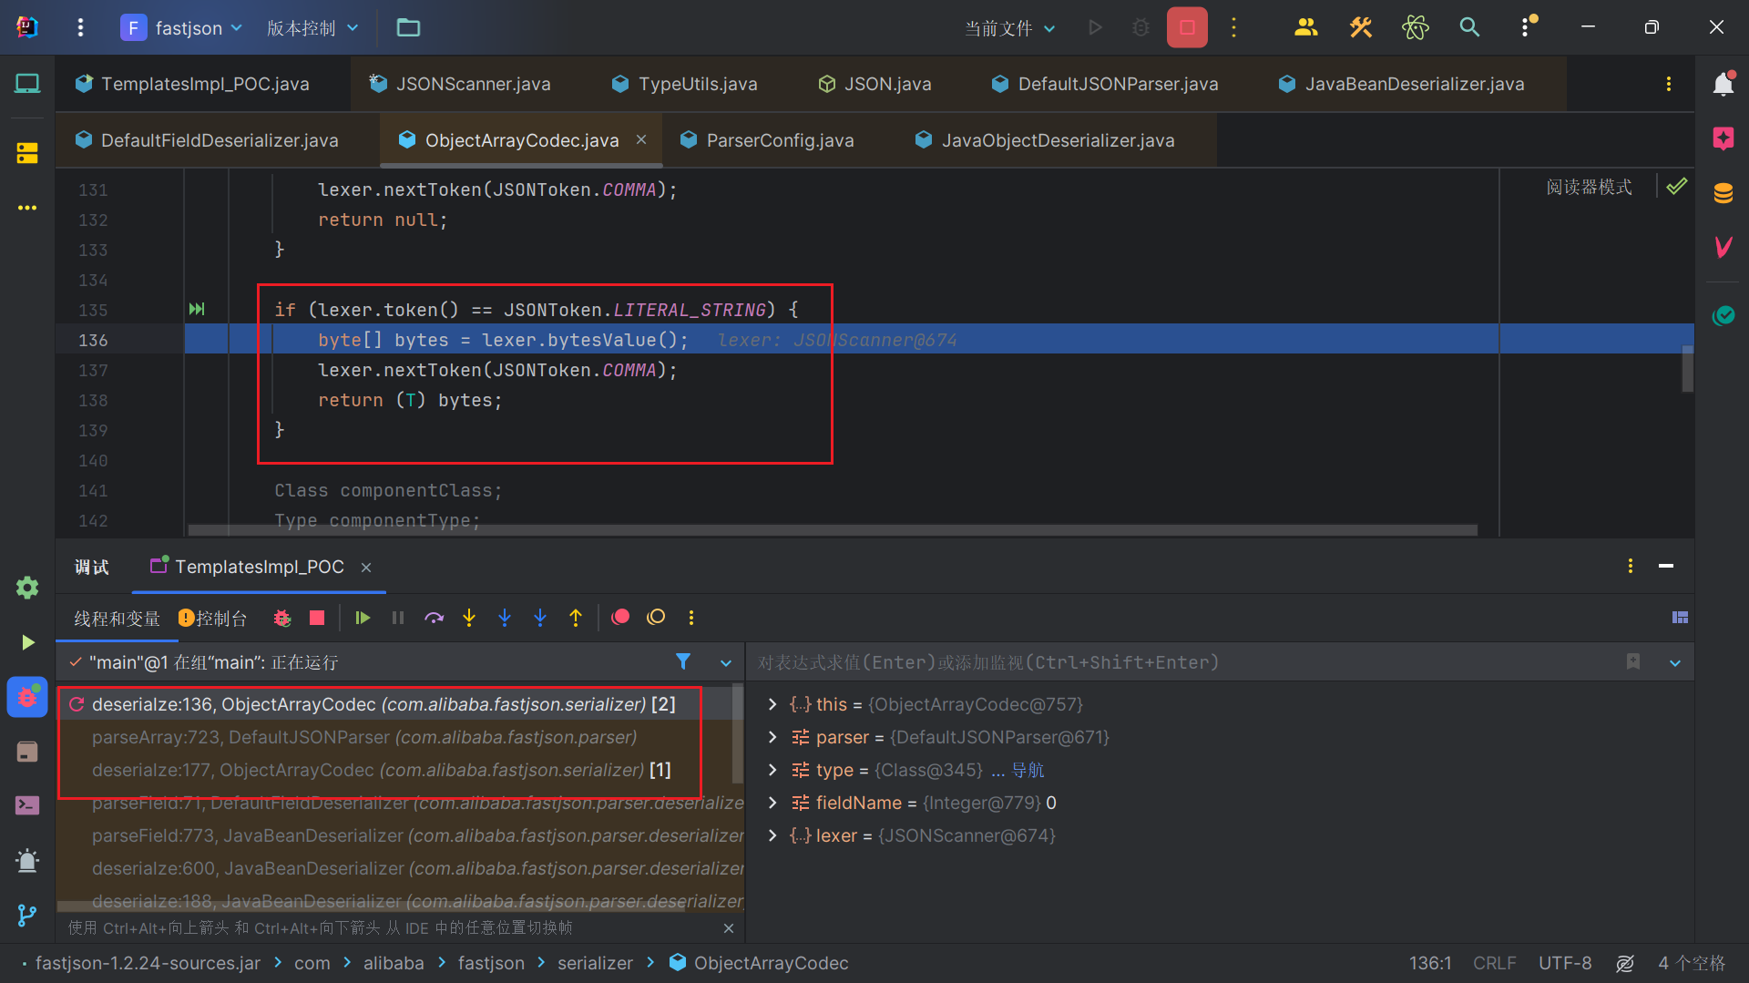Click the expression evaluation input field
The image size is (1749, 983).
click(1184, 662)
